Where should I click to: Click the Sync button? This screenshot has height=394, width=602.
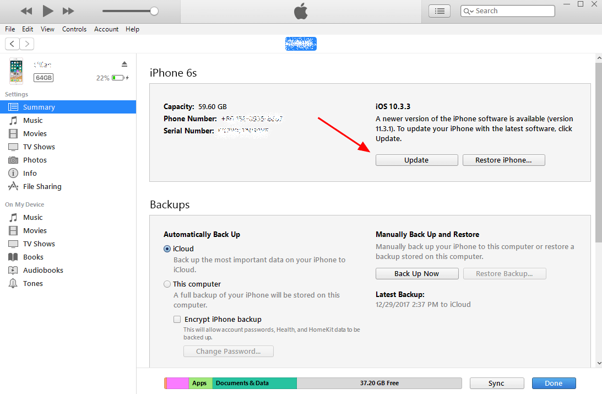(x=497, y=383)
